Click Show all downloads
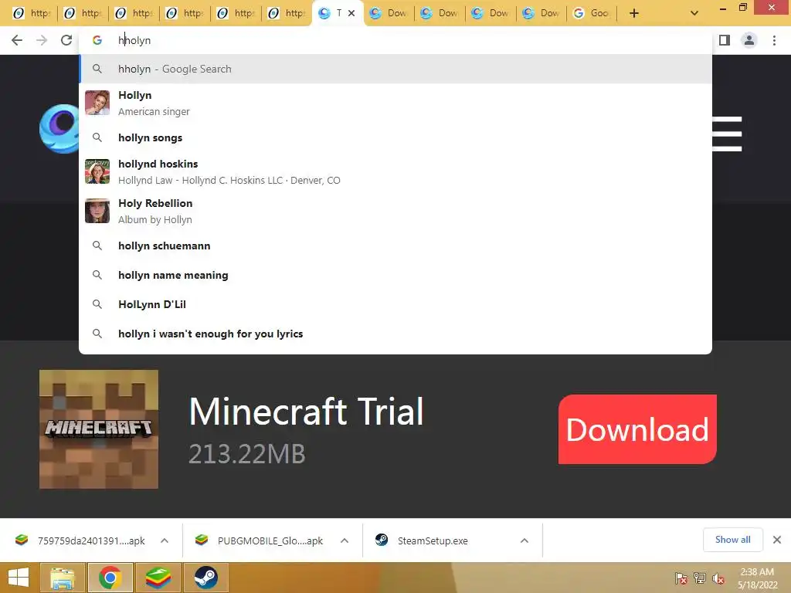This screenshot has width=791, height=593. 732,540
